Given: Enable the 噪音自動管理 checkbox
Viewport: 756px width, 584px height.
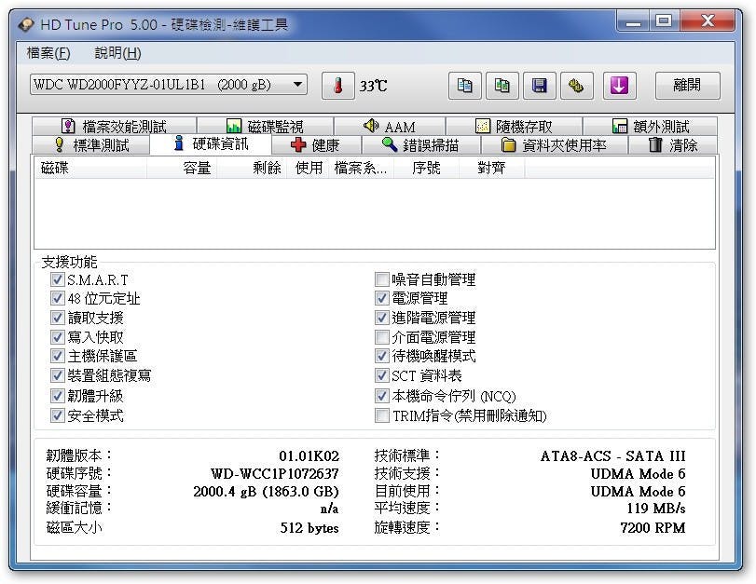Looking at the screenshot, I should point(381,279).
